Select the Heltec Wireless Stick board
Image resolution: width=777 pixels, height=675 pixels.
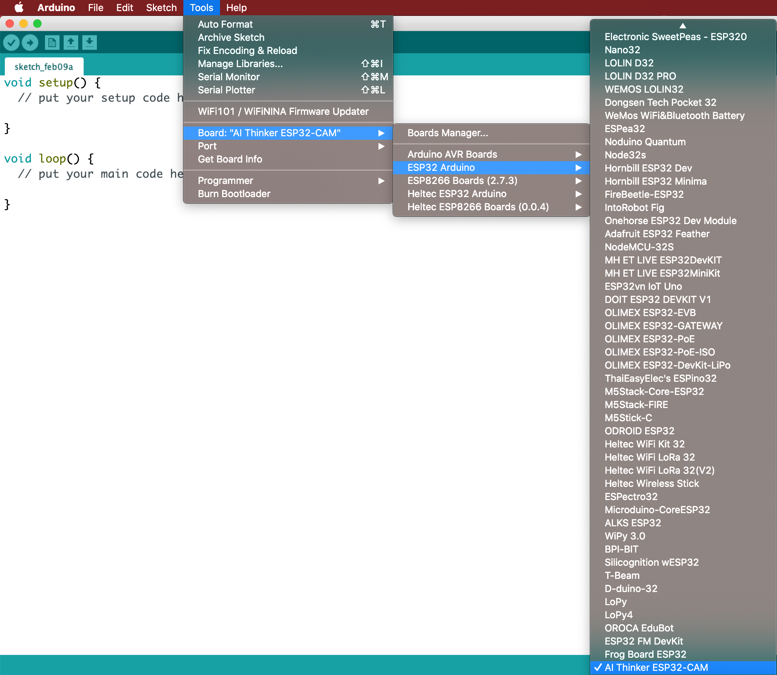tap(683, 483)
